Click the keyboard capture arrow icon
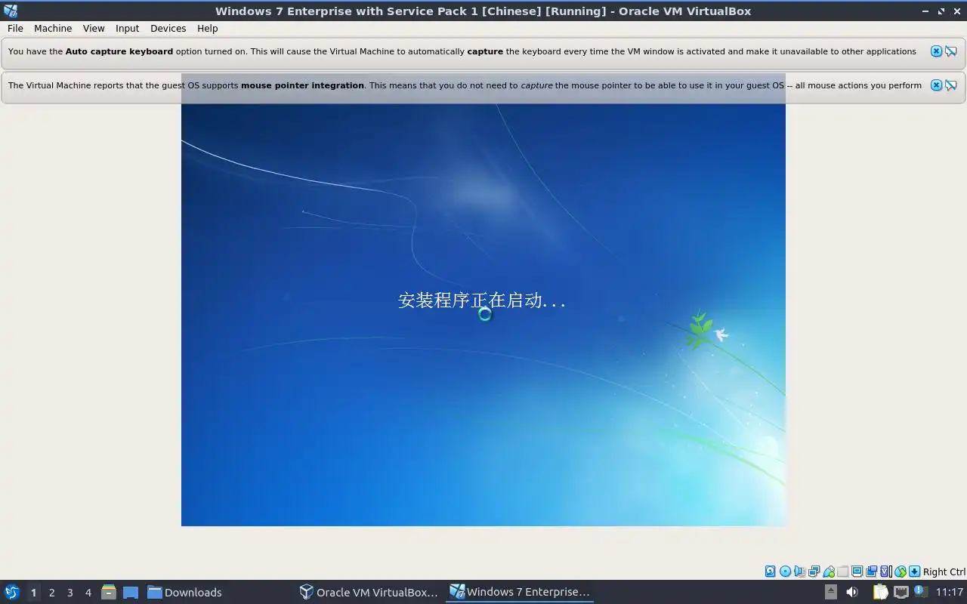Screen dimensions: 967x604 [x=914, y=572]
